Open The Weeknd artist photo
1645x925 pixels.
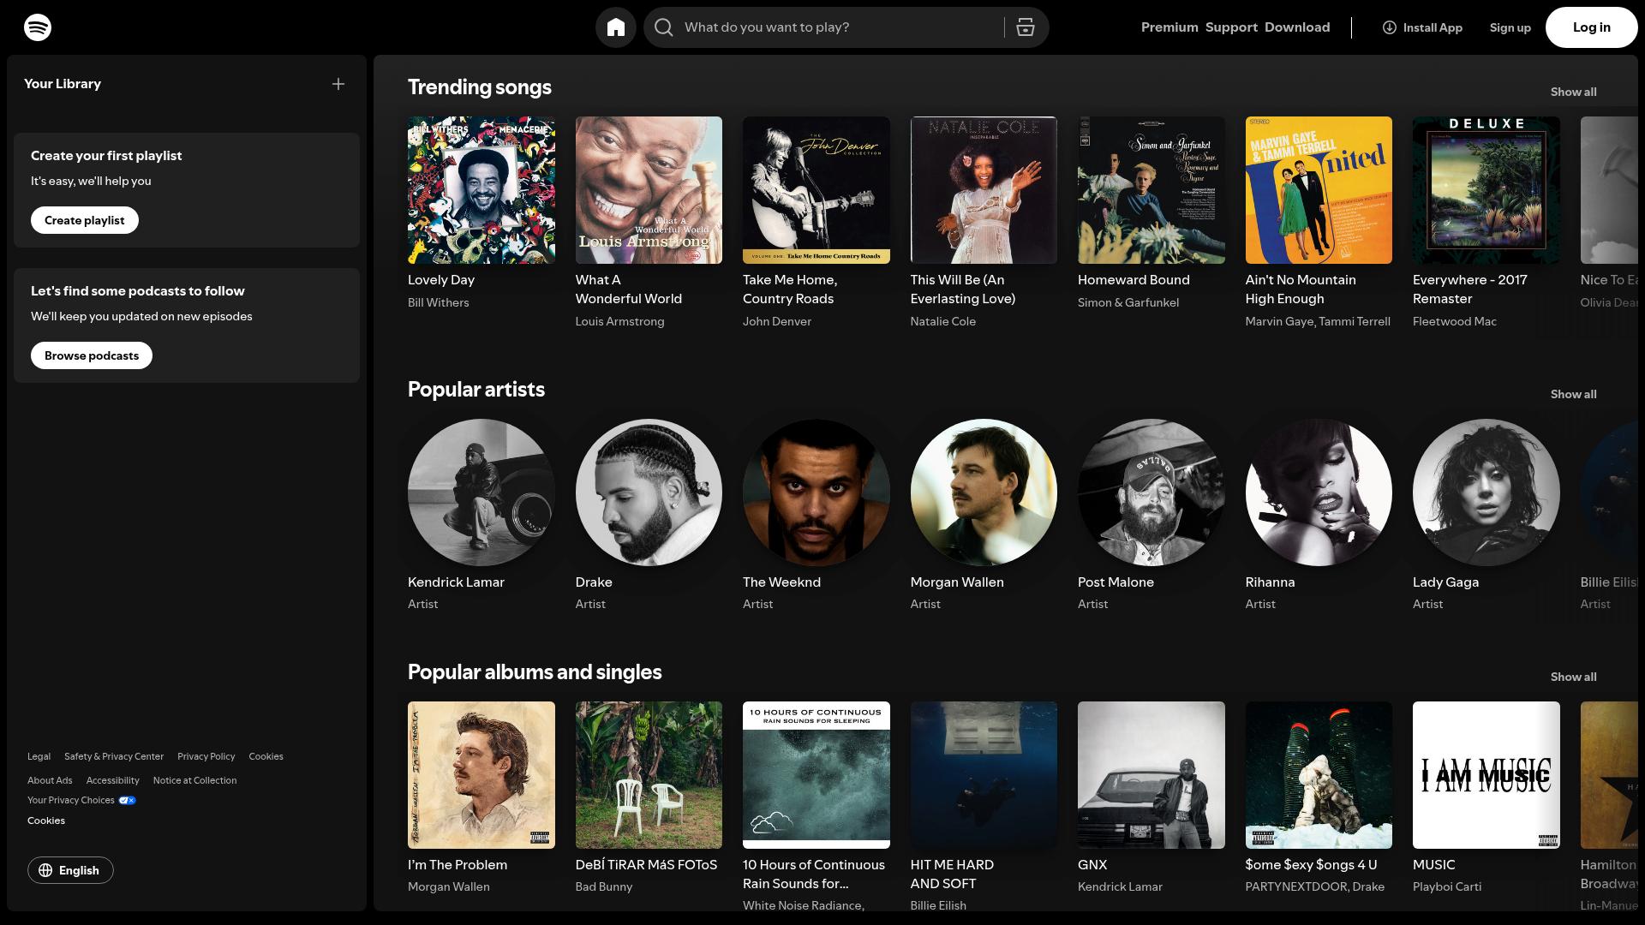click(817, 492)
